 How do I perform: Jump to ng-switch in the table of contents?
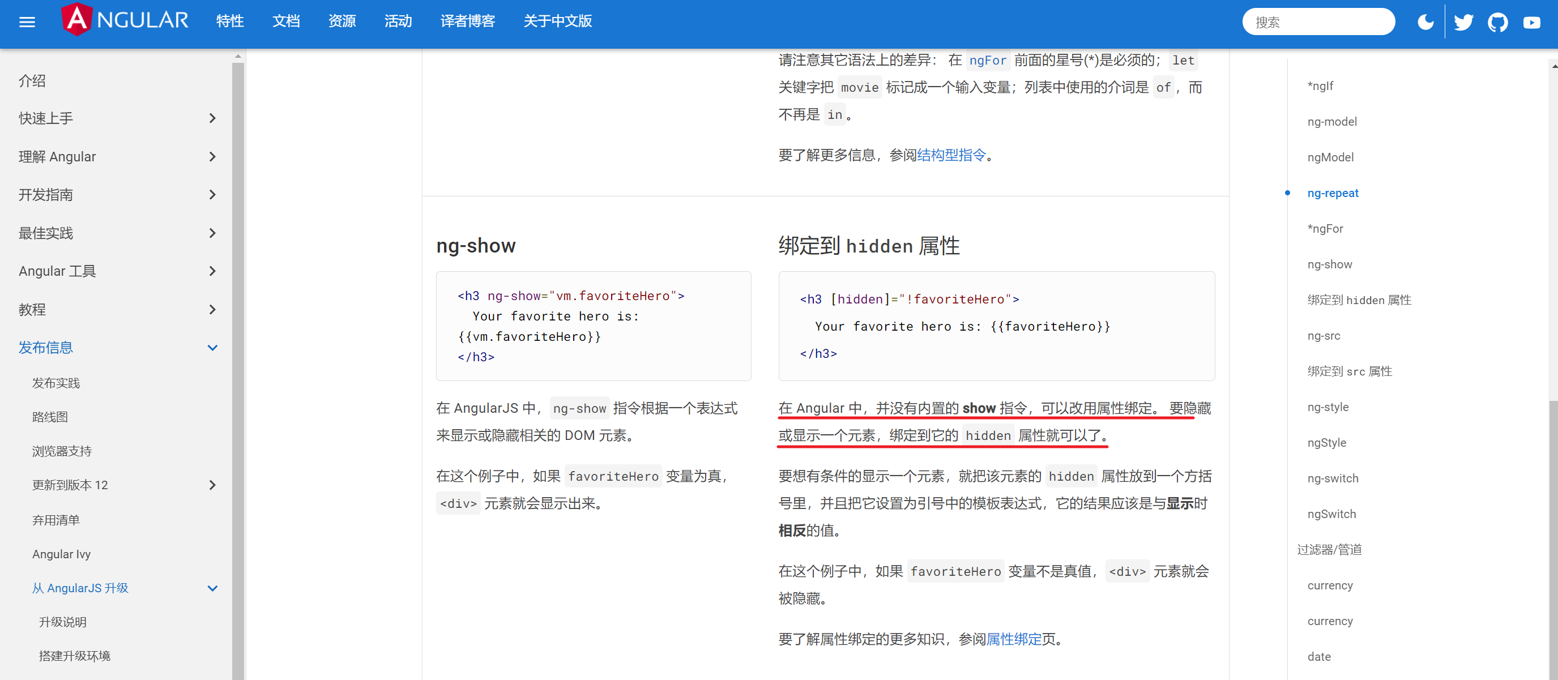1333,478
